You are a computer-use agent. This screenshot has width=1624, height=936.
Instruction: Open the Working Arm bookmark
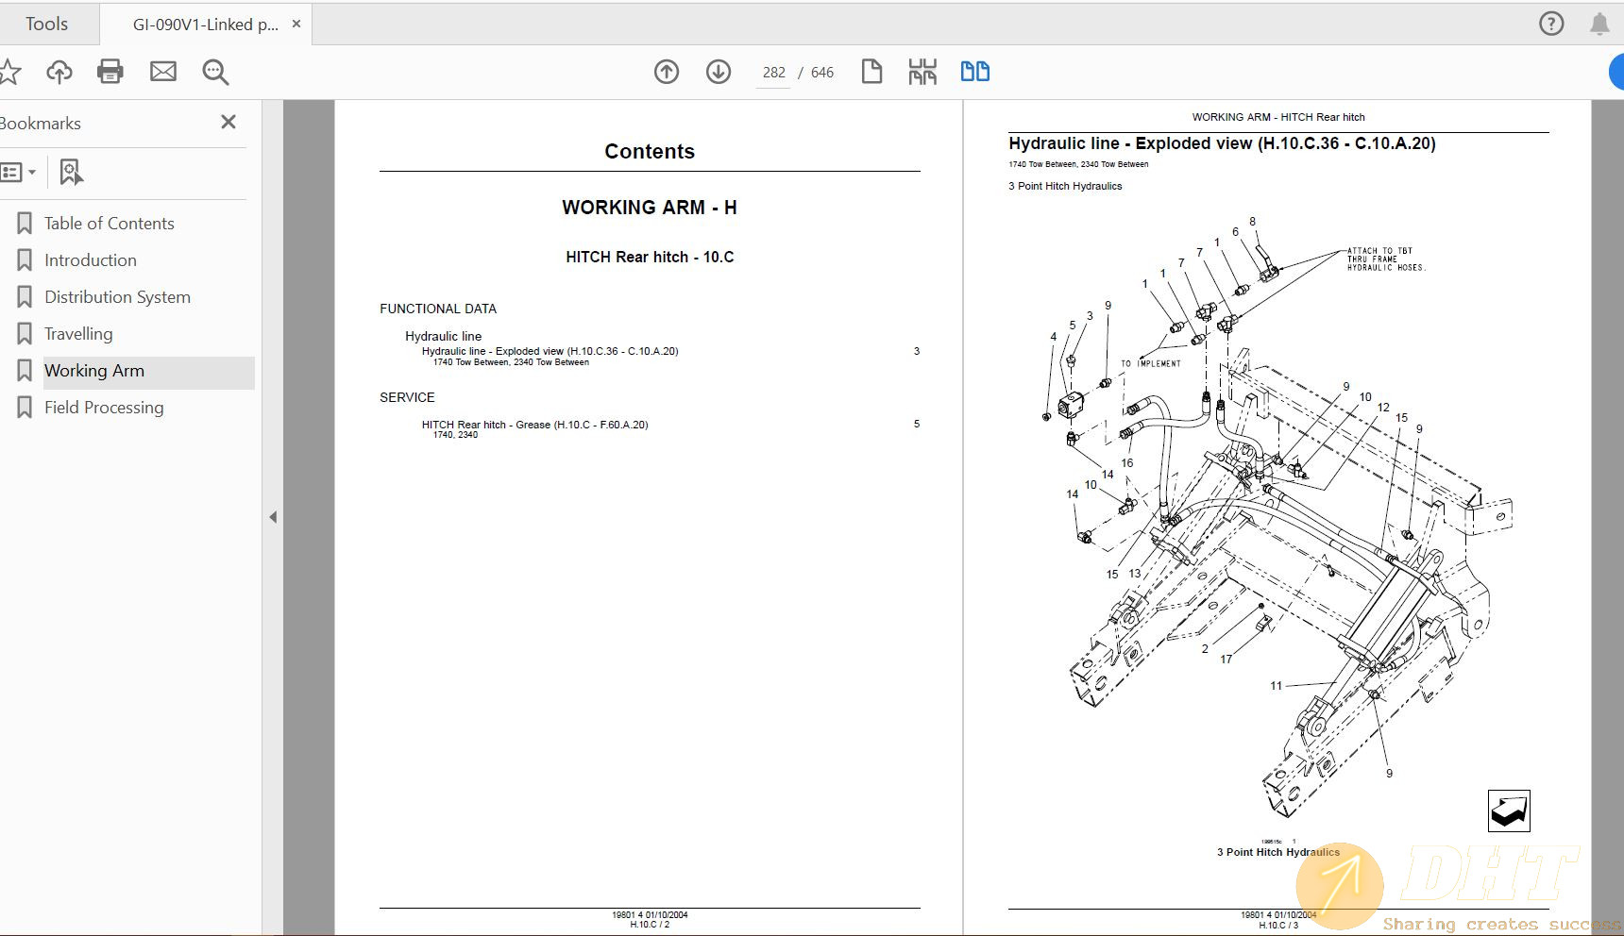coord(94,371)
